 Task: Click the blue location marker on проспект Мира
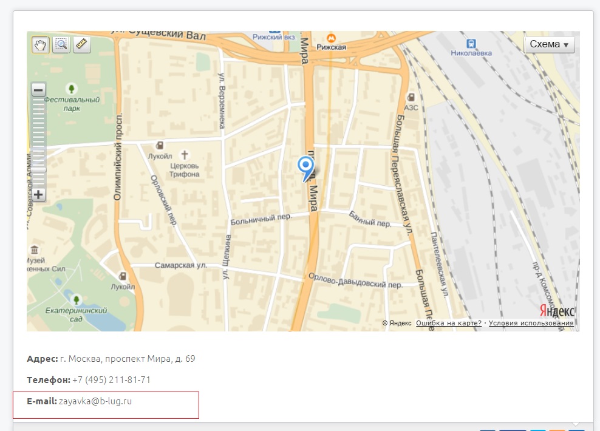pyautogui.click(x=305, y=166)
